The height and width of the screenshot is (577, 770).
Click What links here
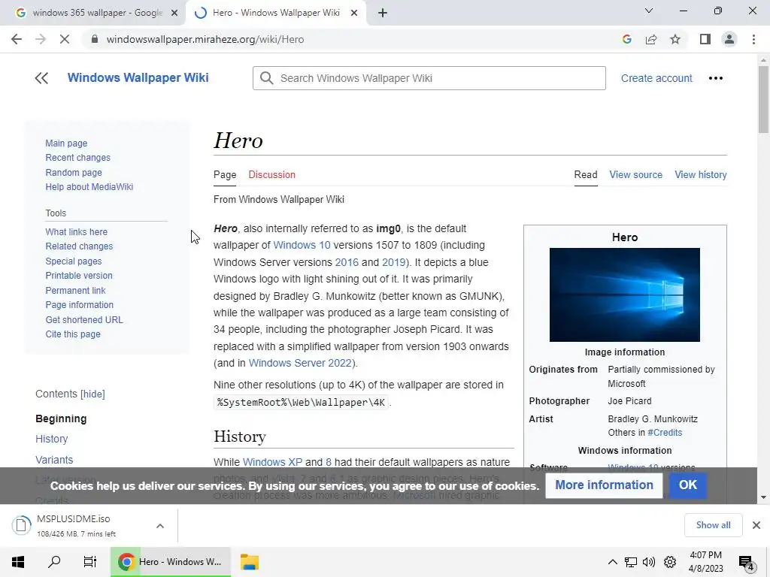coord(76,232)
